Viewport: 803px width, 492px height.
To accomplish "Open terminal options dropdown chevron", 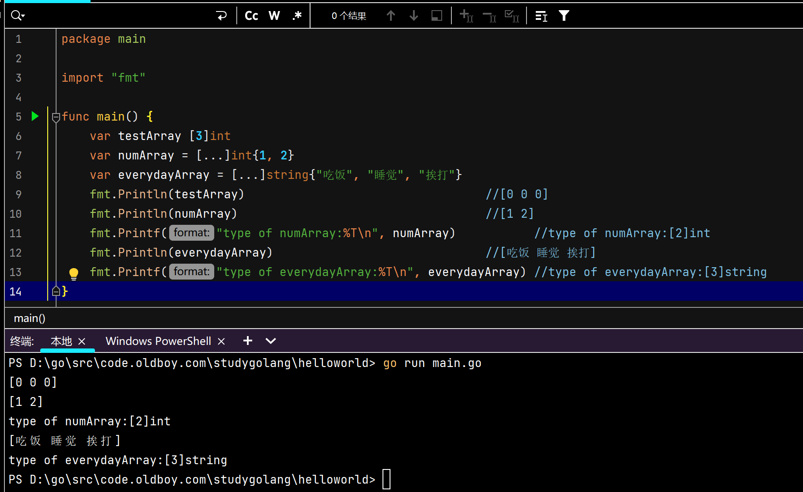I will click(271, 341).
